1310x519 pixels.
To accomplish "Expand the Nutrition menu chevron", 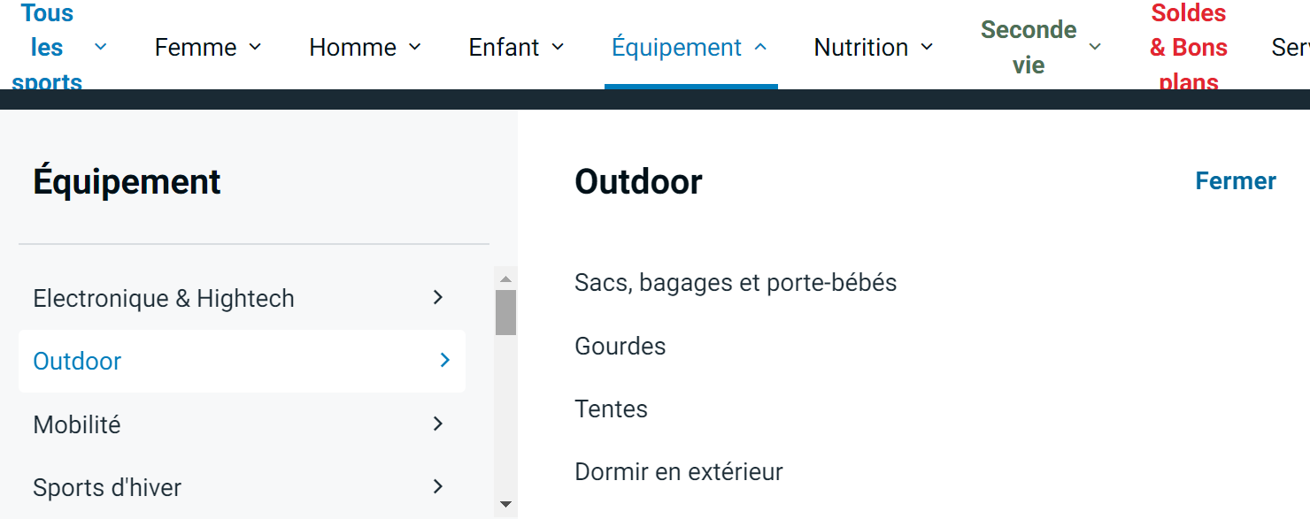I will pyautogui.click(x=927, y=47).
